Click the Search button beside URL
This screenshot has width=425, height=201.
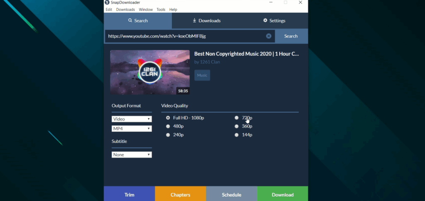[x=291, y=36]
